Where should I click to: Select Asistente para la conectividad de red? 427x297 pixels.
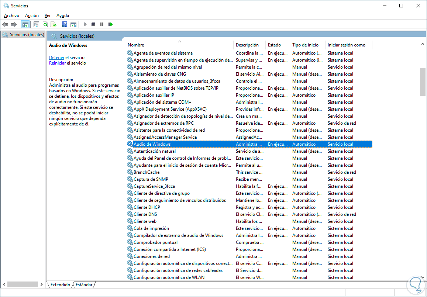[x=249, y=130]
